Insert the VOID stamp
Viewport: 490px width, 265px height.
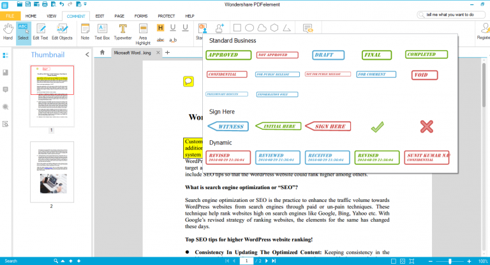point(424,75)
